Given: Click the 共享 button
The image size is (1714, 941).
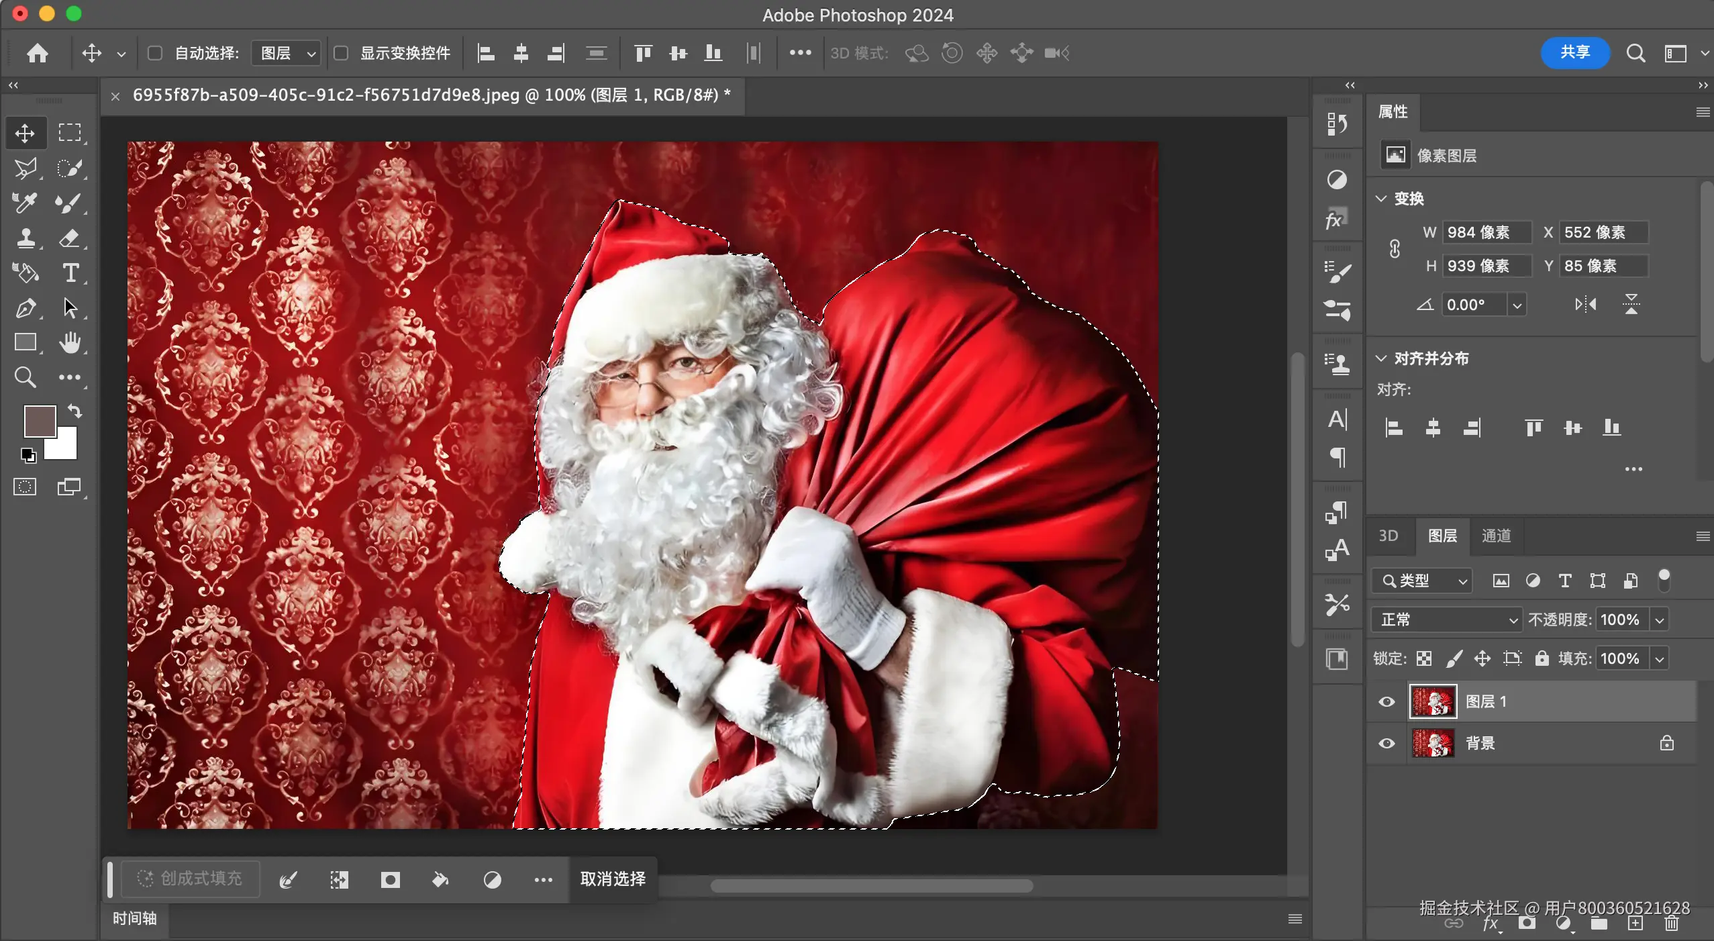Looking at the screenshot, I should tap(1575, 53).
